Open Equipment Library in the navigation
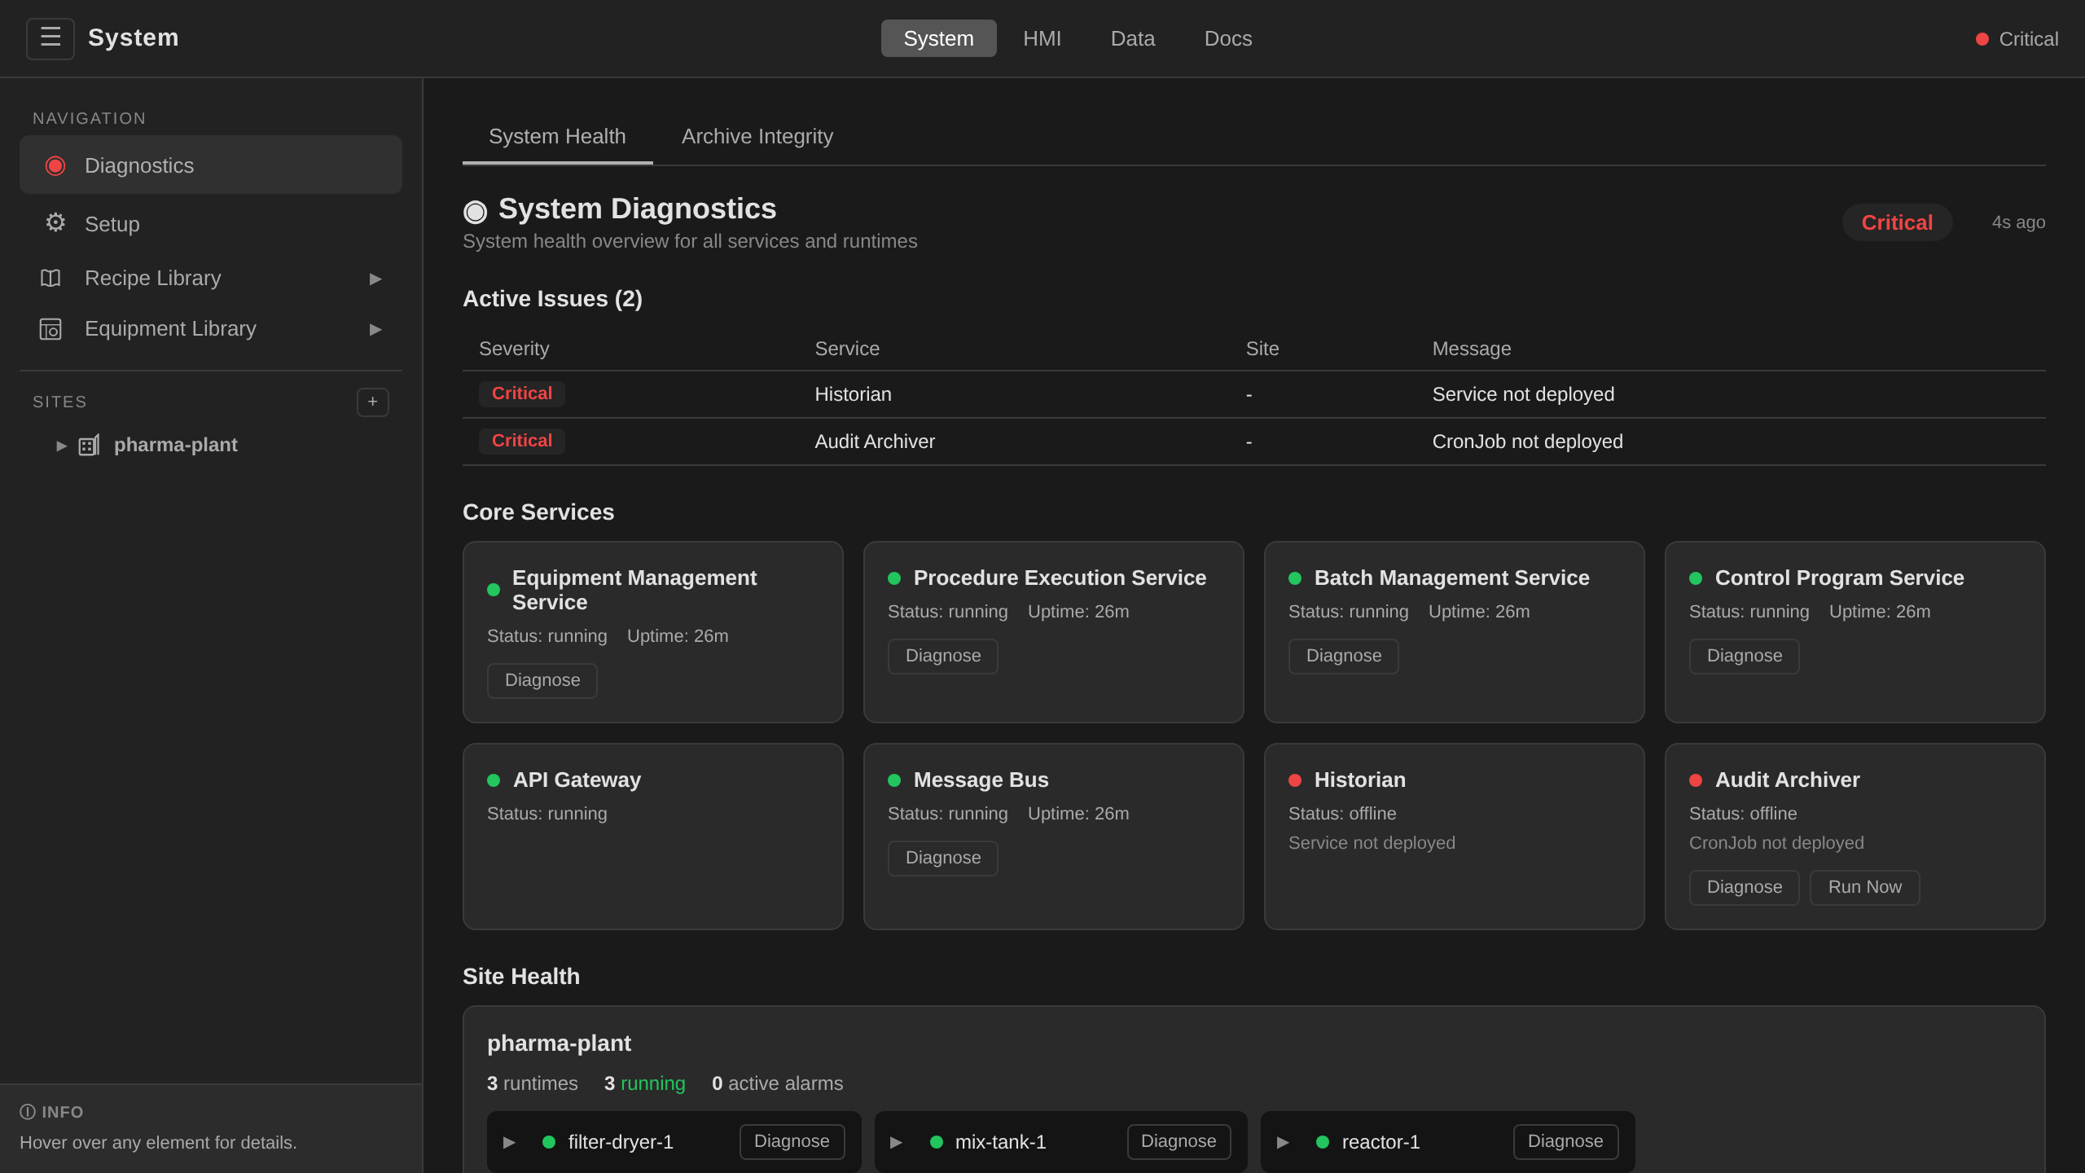Viewport: 2085px width, 1173px height. (211, 329)
